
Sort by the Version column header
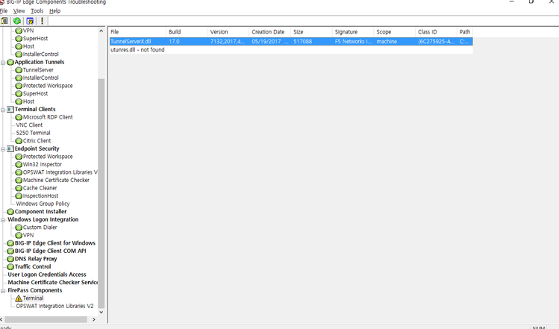tap(228, 32)
